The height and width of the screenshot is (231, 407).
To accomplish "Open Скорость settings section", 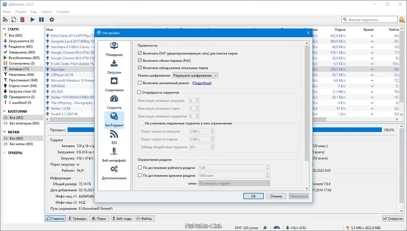I will (114, 102).
